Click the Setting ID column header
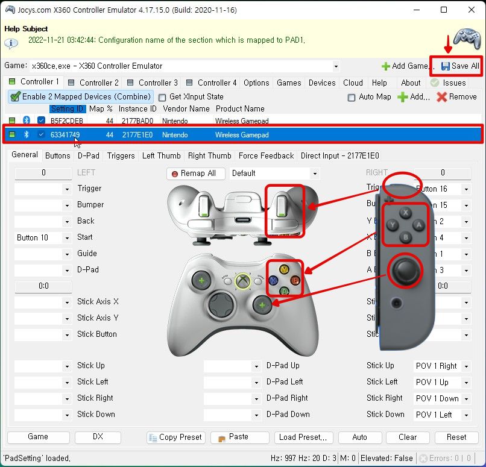The image size is (486, 467). pos(68,108)
